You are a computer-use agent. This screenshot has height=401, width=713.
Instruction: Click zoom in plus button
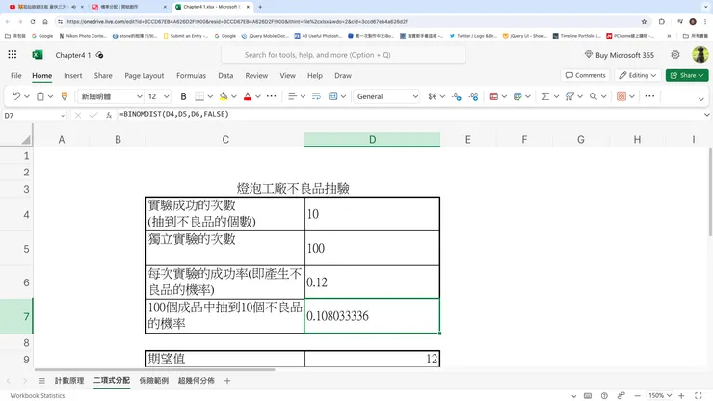pos(681,395)
